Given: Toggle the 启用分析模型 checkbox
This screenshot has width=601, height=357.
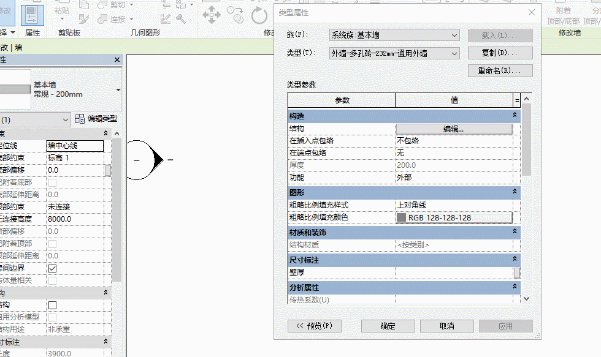Looking at the screenshot, I should point(53,318).
